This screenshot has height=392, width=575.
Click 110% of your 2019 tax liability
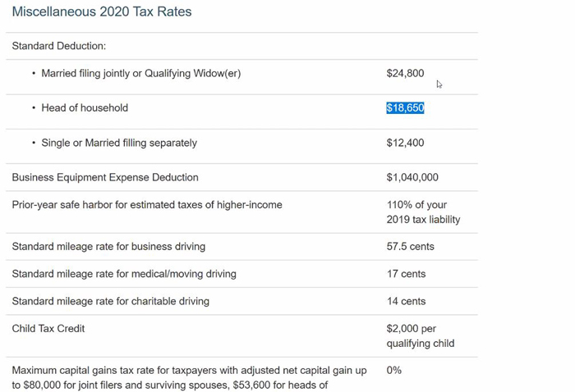coord(423,212)
